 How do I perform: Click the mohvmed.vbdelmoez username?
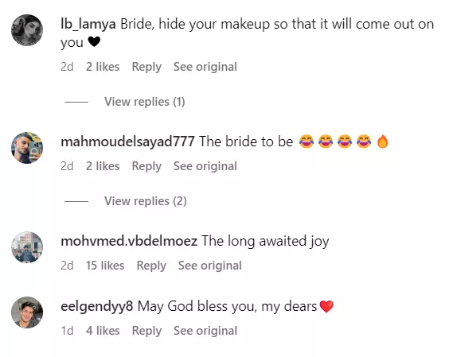point(129,241)
